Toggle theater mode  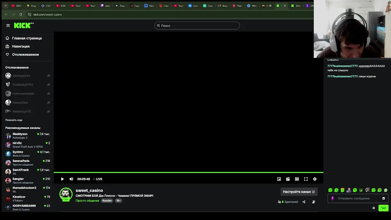297,179
